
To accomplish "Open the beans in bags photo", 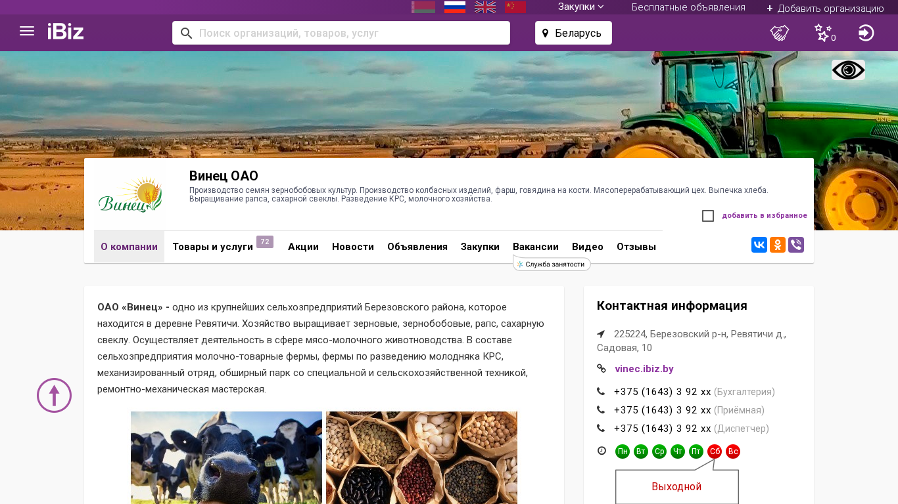I will [x=421, y=457].
